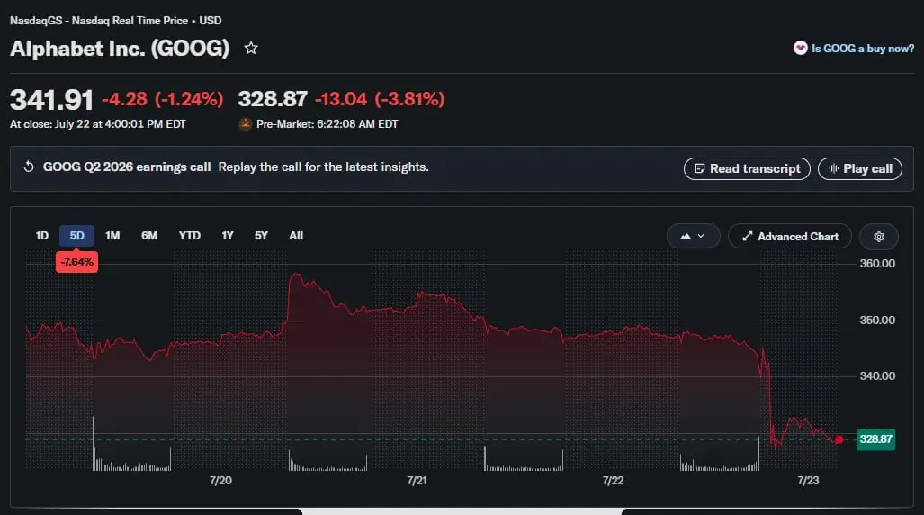Click the replay icon beside earnings call

28,167
